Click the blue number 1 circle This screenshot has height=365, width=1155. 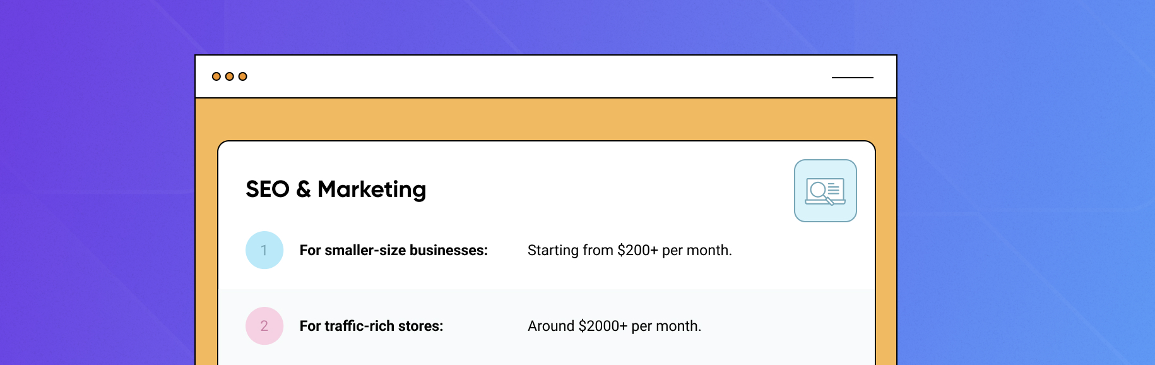(x=264, y=250)
